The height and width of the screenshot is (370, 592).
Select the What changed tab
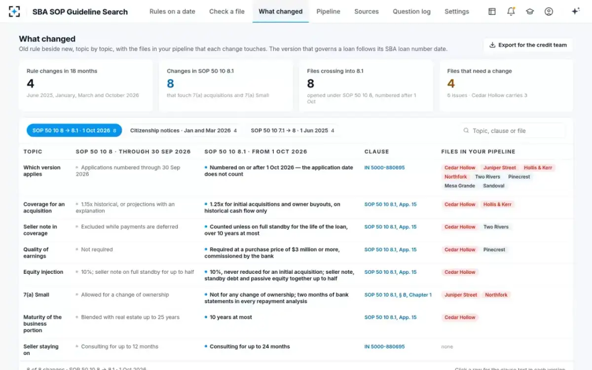coord(280,11)
